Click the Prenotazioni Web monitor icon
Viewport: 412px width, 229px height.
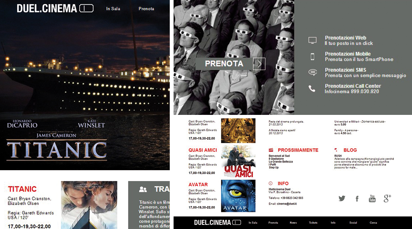coord(312,40)
